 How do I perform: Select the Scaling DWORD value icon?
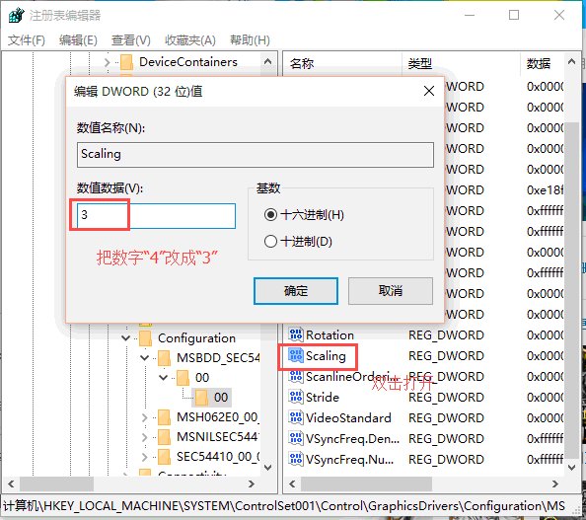296,355
